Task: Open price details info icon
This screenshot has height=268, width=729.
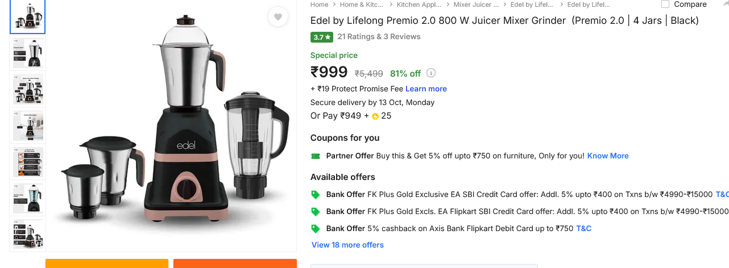Action: pyautogui.click(x=431, y=73)
